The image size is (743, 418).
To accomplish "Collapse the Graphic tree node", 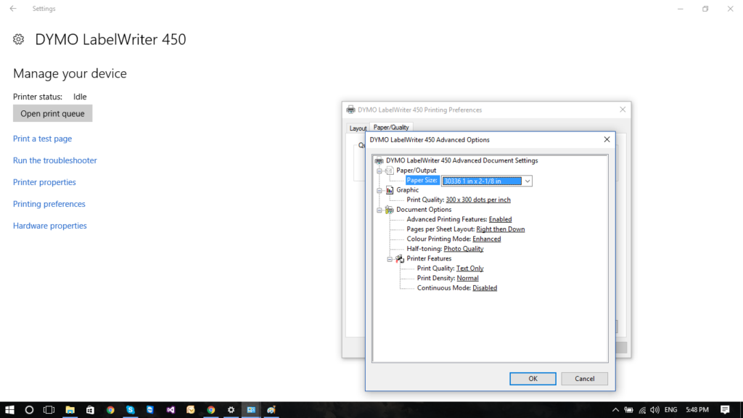I will click(x=379, y=190).
